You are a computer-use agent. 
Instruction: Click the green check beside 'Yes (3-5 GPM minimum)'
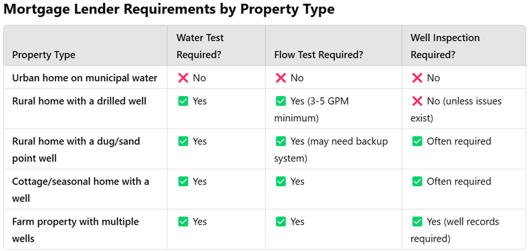(281, 102)
